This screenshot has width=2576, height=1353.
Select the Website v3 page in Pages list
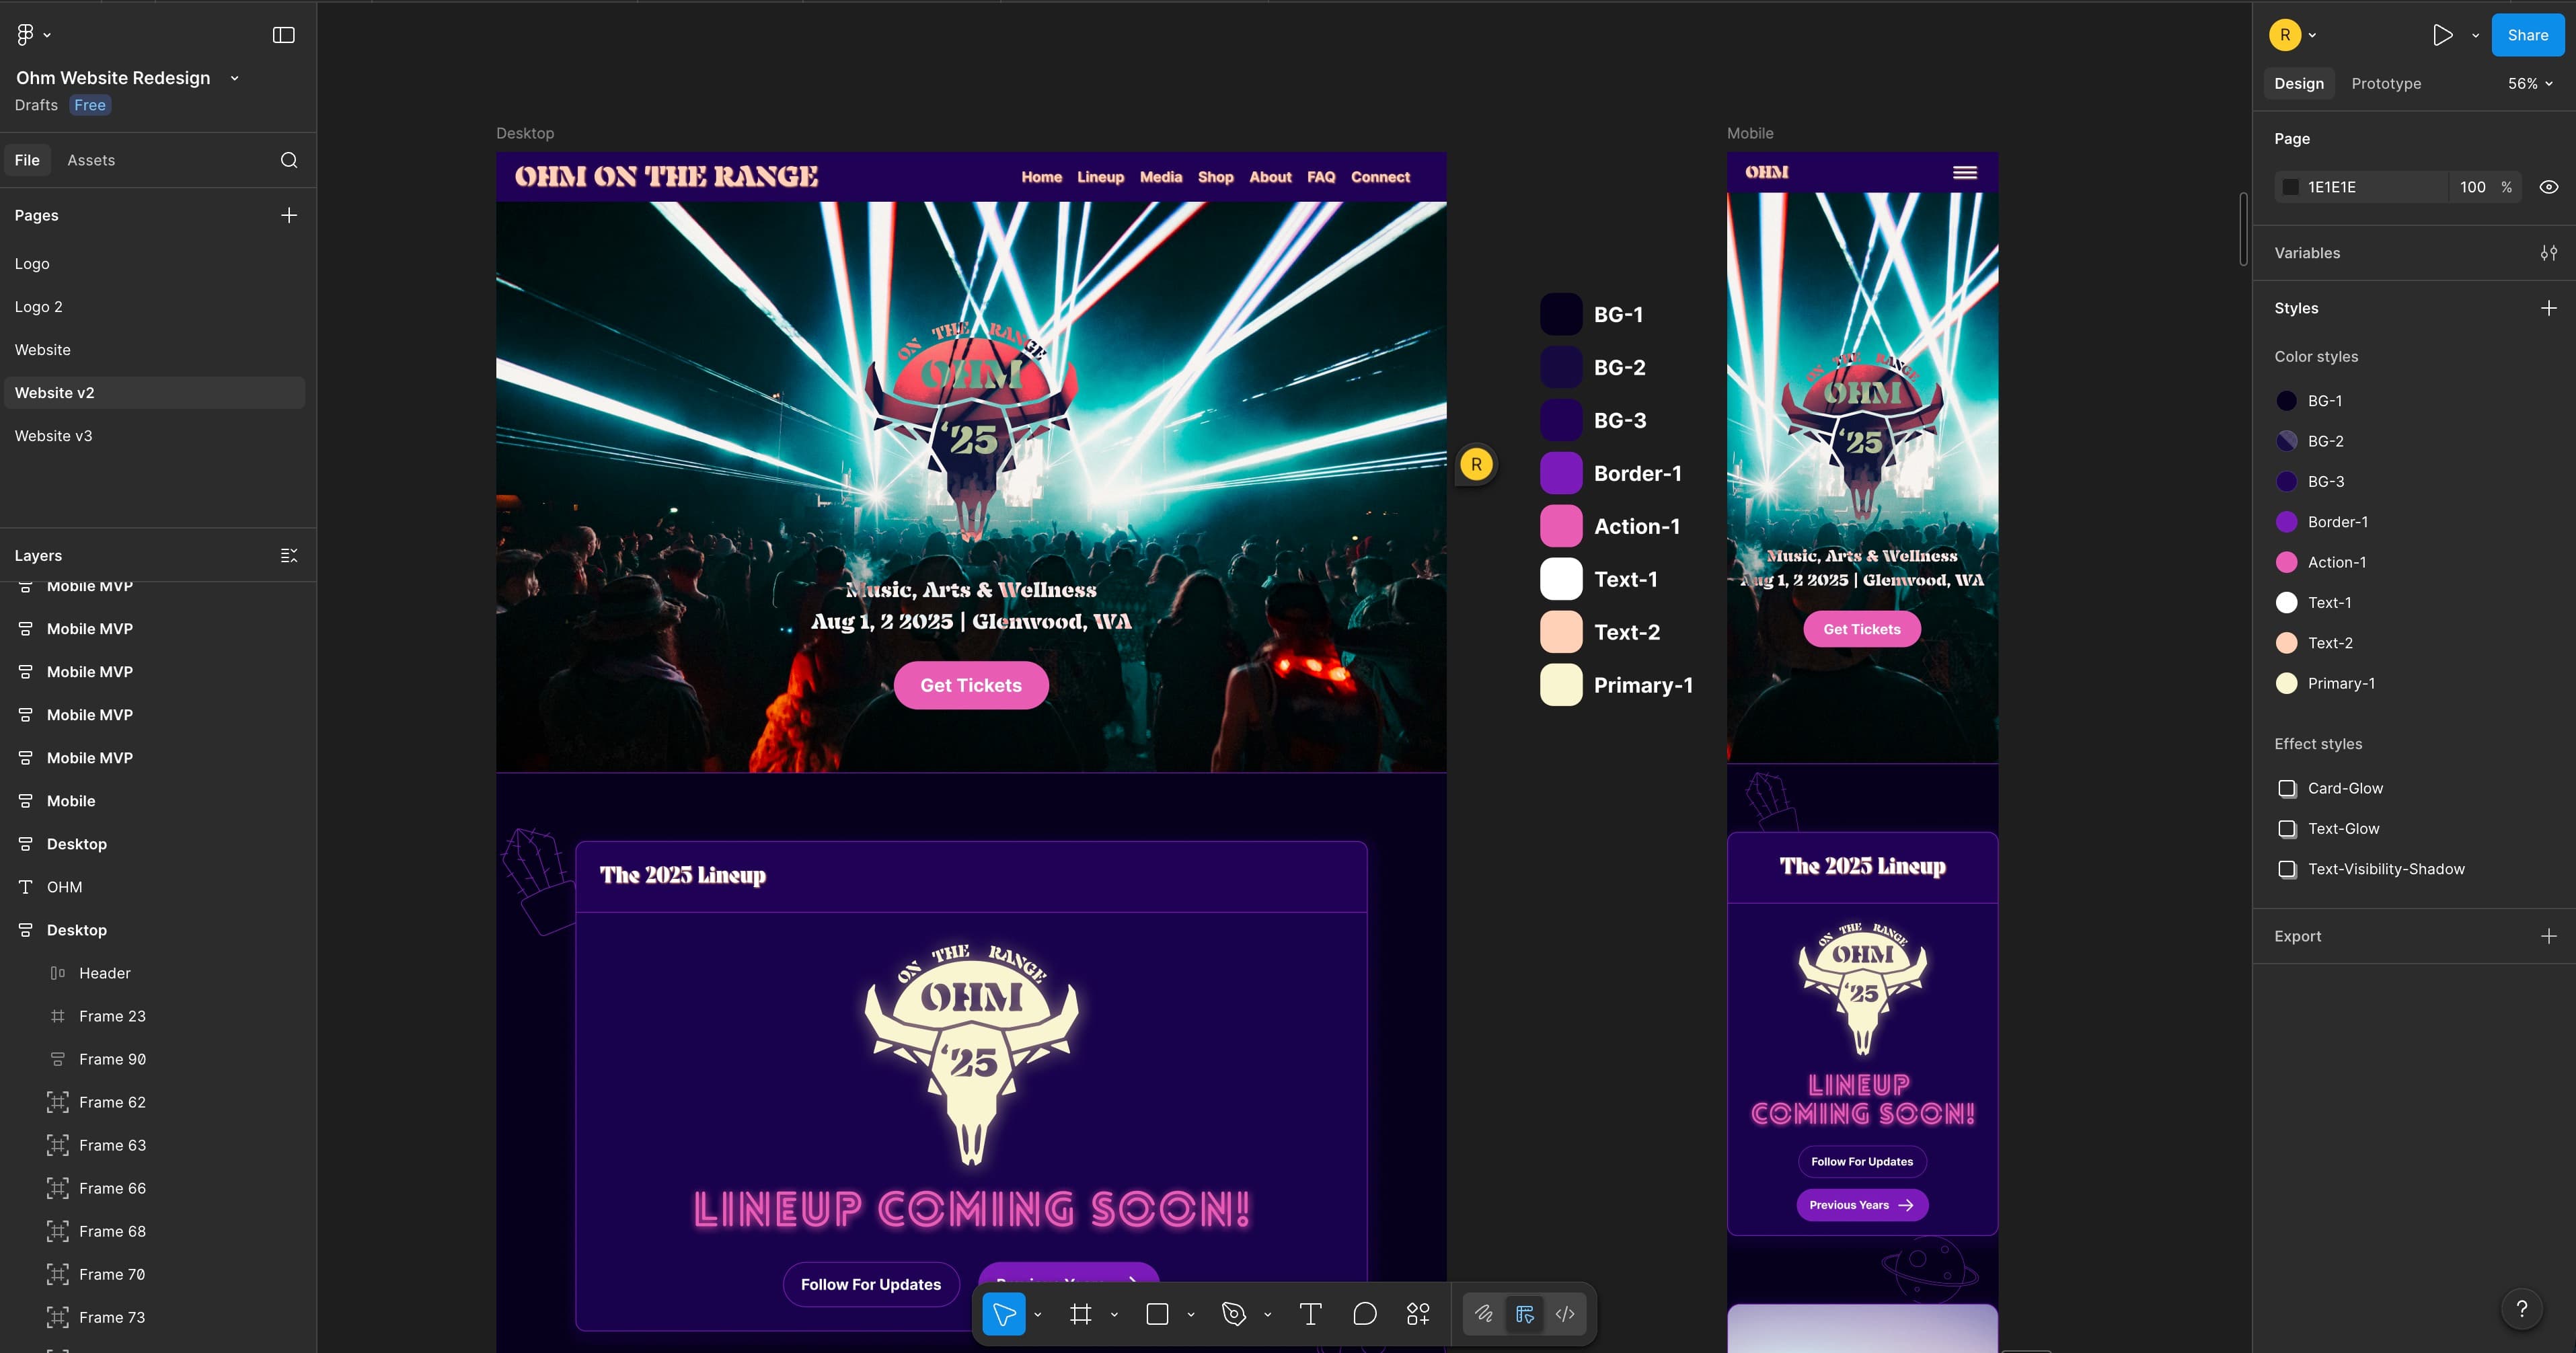click(x=54, y=435)
